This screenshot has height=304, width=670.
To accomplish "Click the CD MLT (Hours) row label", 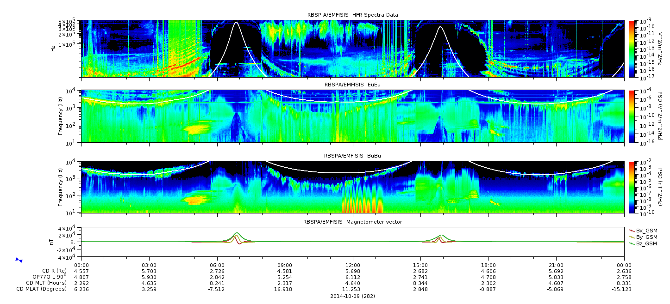I will pos(46,283).
